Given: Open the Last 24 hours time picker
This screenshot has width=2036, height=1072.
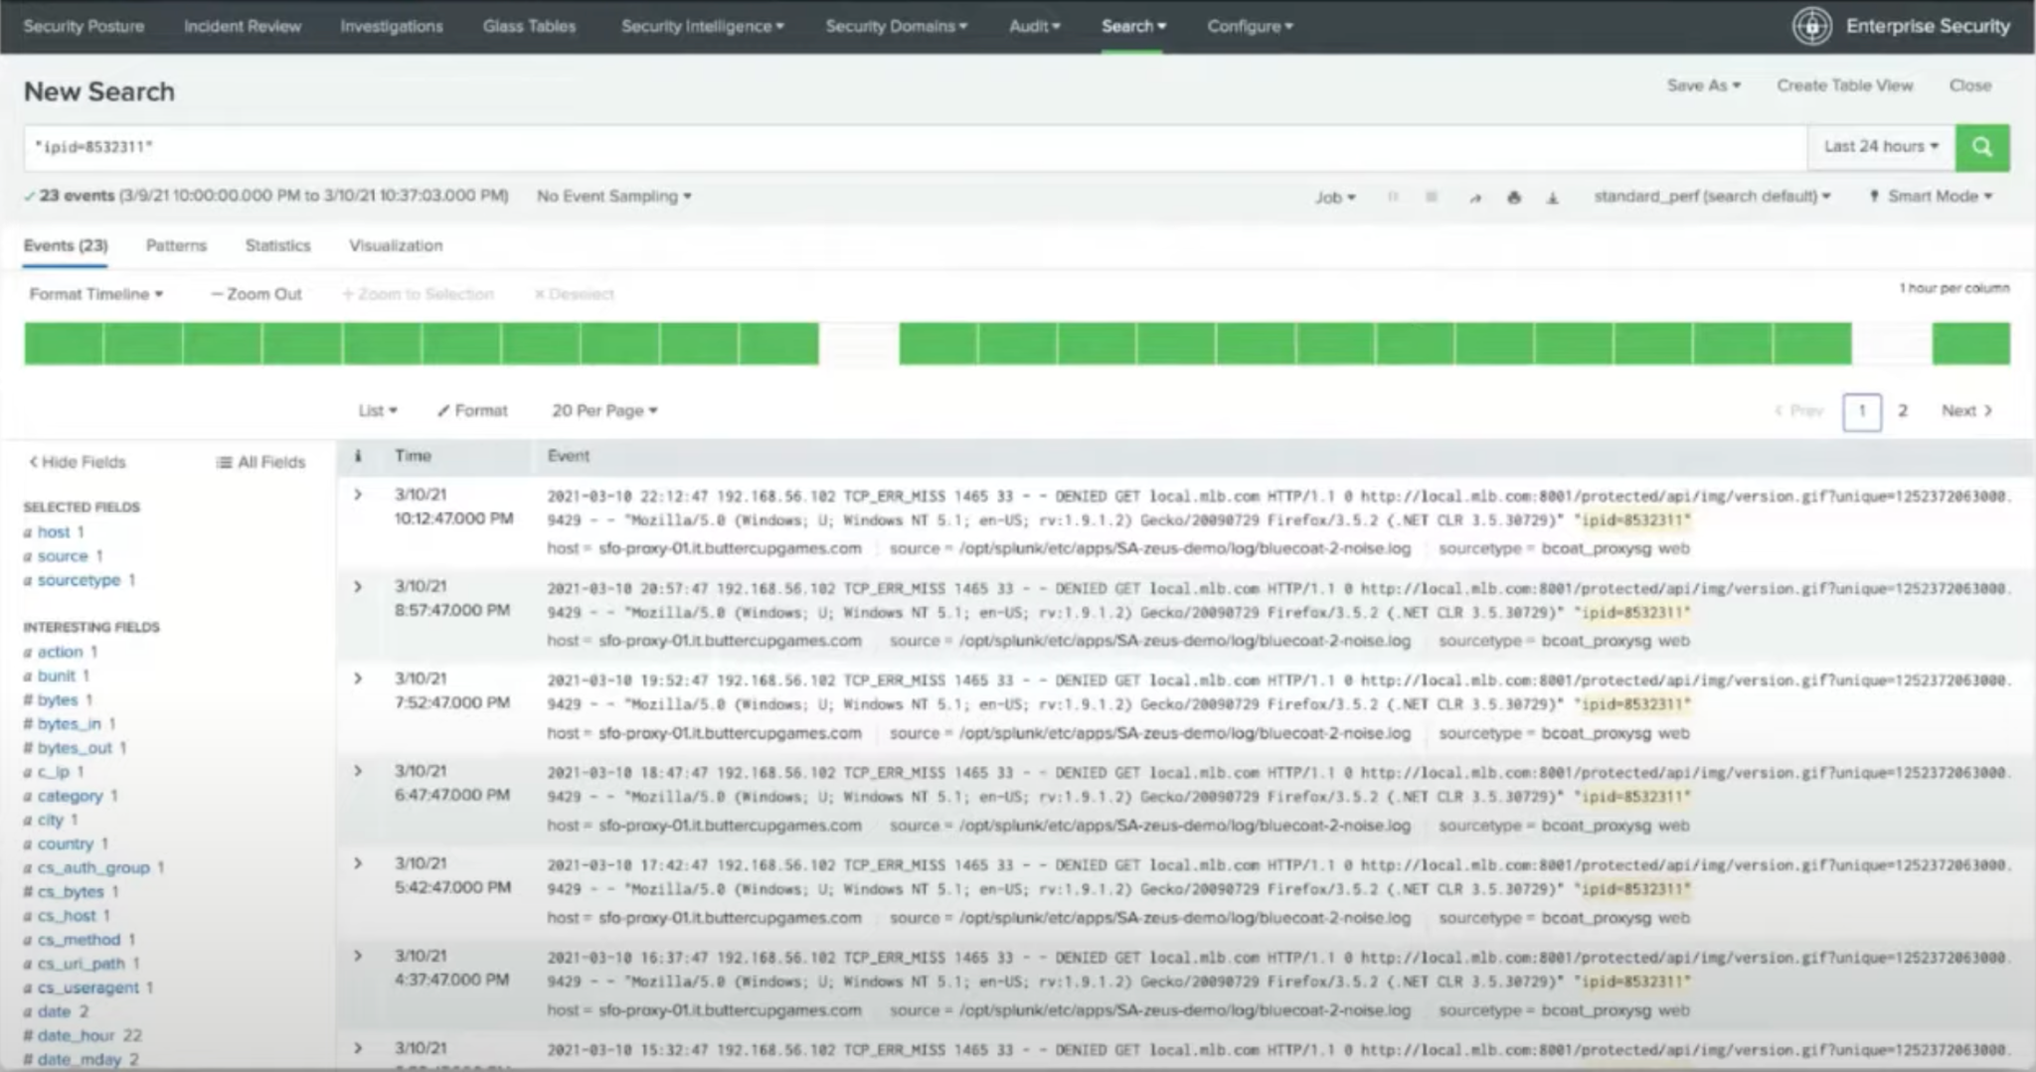Looking at the screenshot, I should click(1880, 147).
